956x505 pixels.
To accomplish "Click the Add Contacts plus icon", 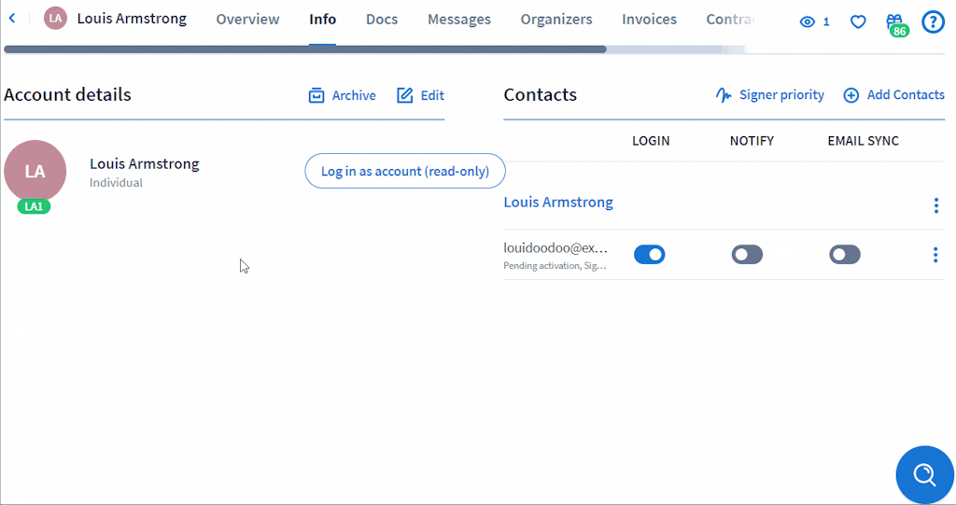I will point(851,95).
